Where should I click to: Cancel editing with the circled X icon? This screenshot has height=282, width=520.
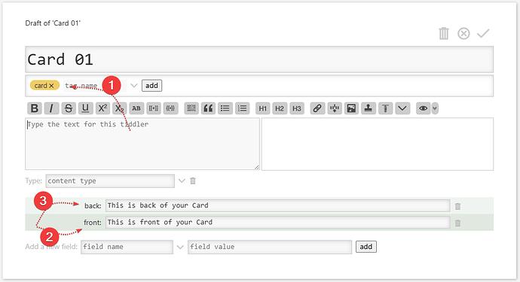463,33
